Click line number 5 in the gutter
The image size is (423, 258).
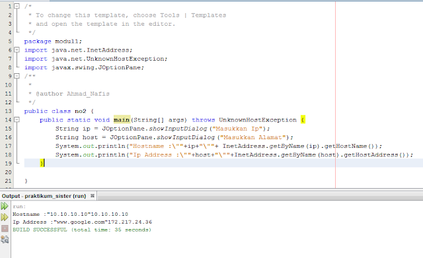[x=10, y=42]
